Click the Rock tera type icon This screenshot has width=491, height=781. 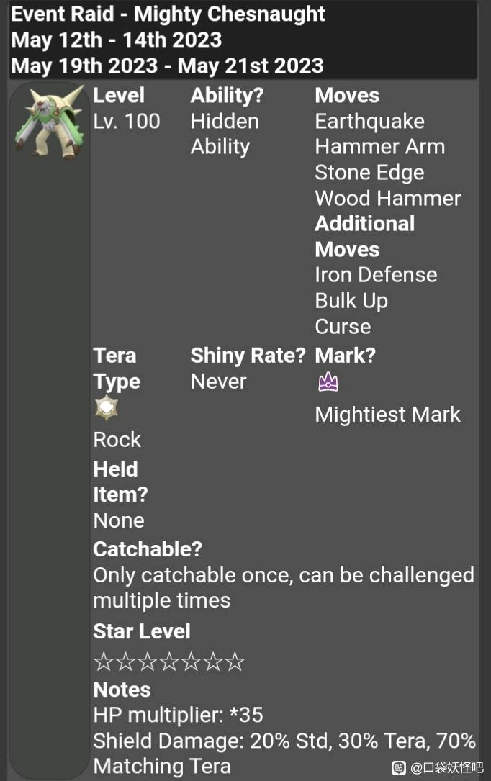click(107, 408)
